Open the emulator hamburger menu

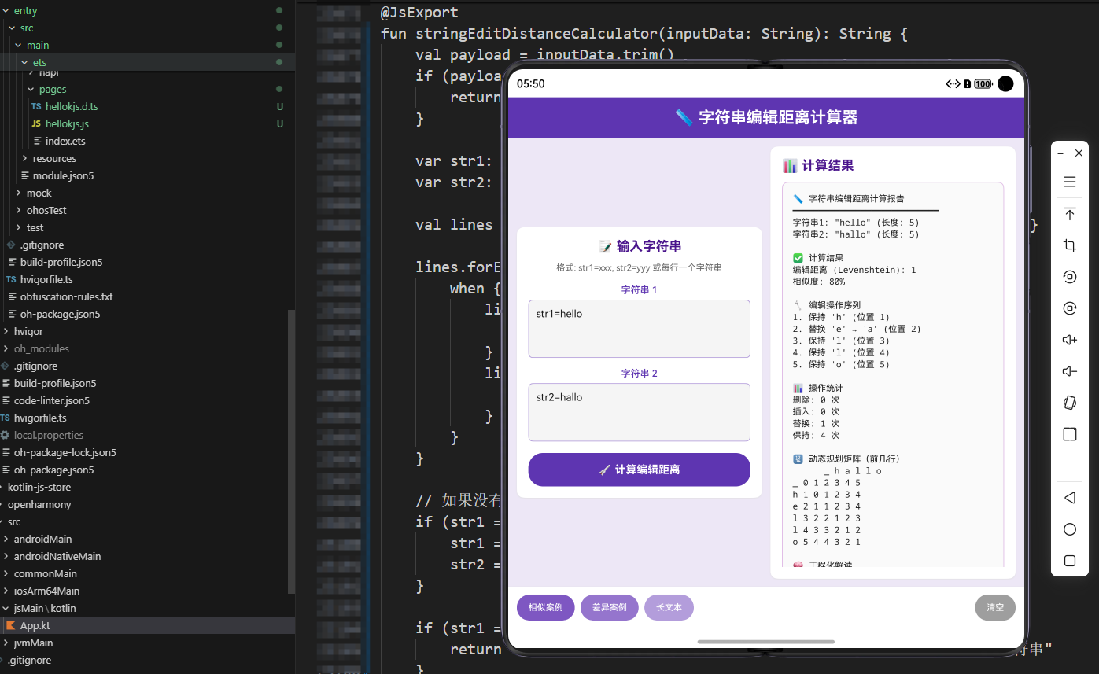1070,182
